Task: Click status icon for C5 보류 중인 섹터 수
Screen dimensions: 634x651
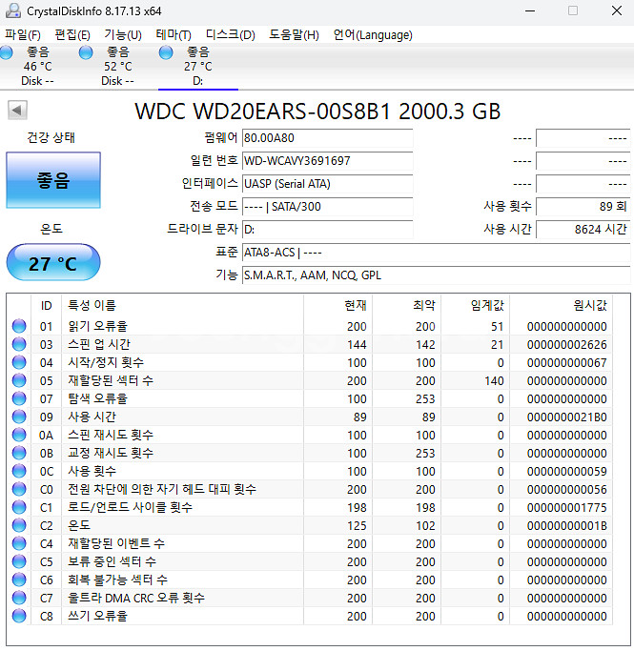Action: coord(19,561)
